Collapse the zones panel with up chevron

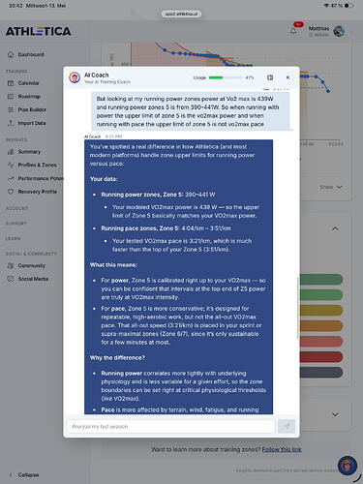point(335,228)
